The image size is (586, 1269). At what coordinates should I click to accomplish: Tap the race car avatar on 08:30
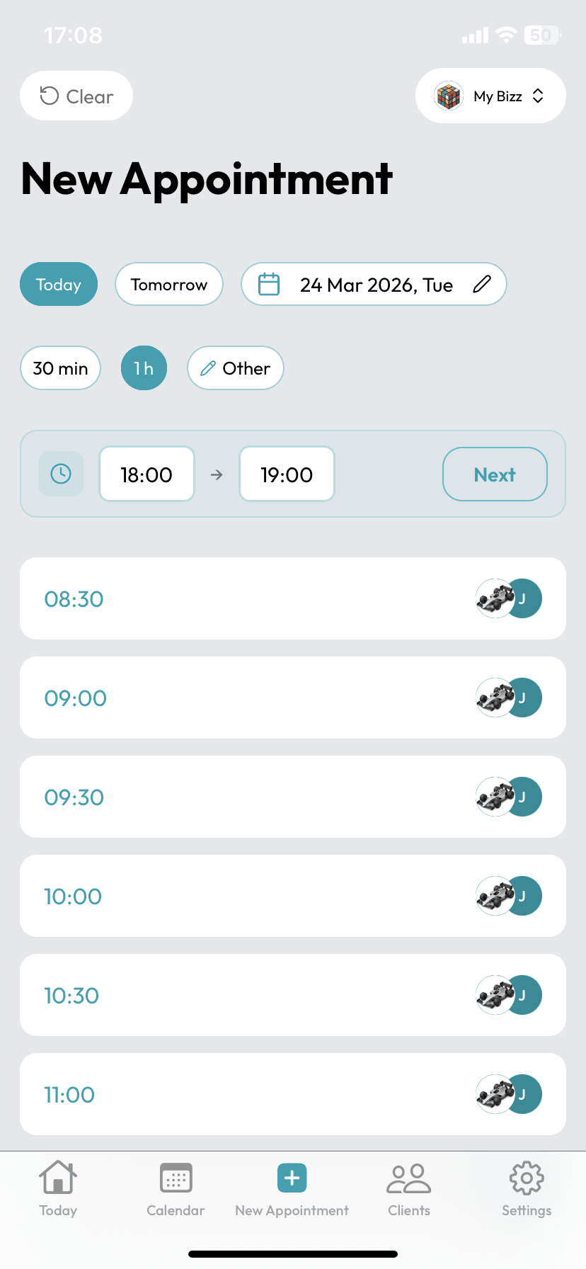point(495,599)
